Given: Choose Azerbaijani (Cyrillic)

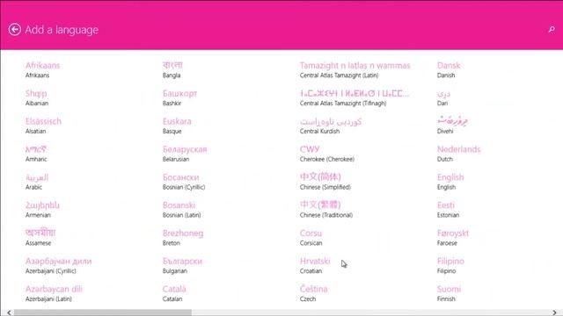Looking at the screenshot, I should [x=58, y=265].
